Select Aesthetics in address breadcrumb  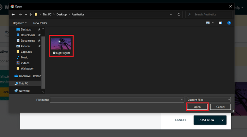(x=78, y=14)
